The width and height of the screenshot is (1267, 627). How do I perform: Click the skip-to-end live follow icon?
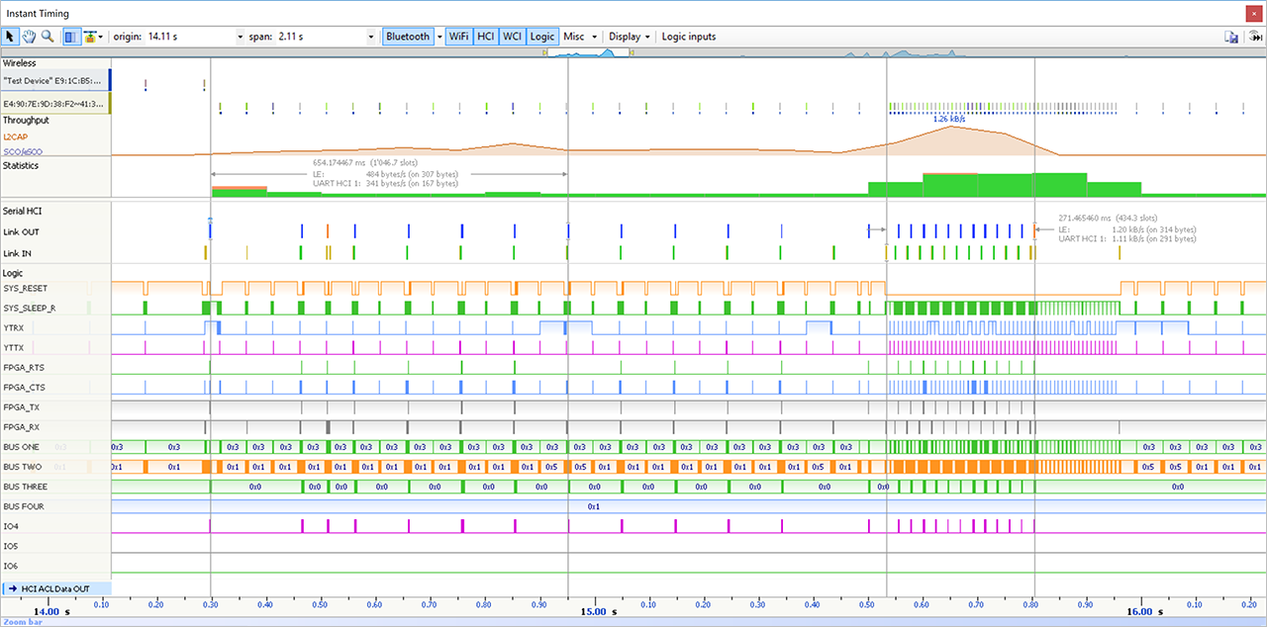click(1254, 37)
